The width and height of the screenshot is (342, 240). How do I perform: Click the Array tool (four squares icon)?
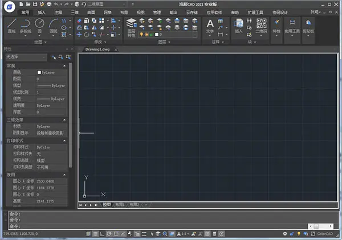tap(101, 20)
